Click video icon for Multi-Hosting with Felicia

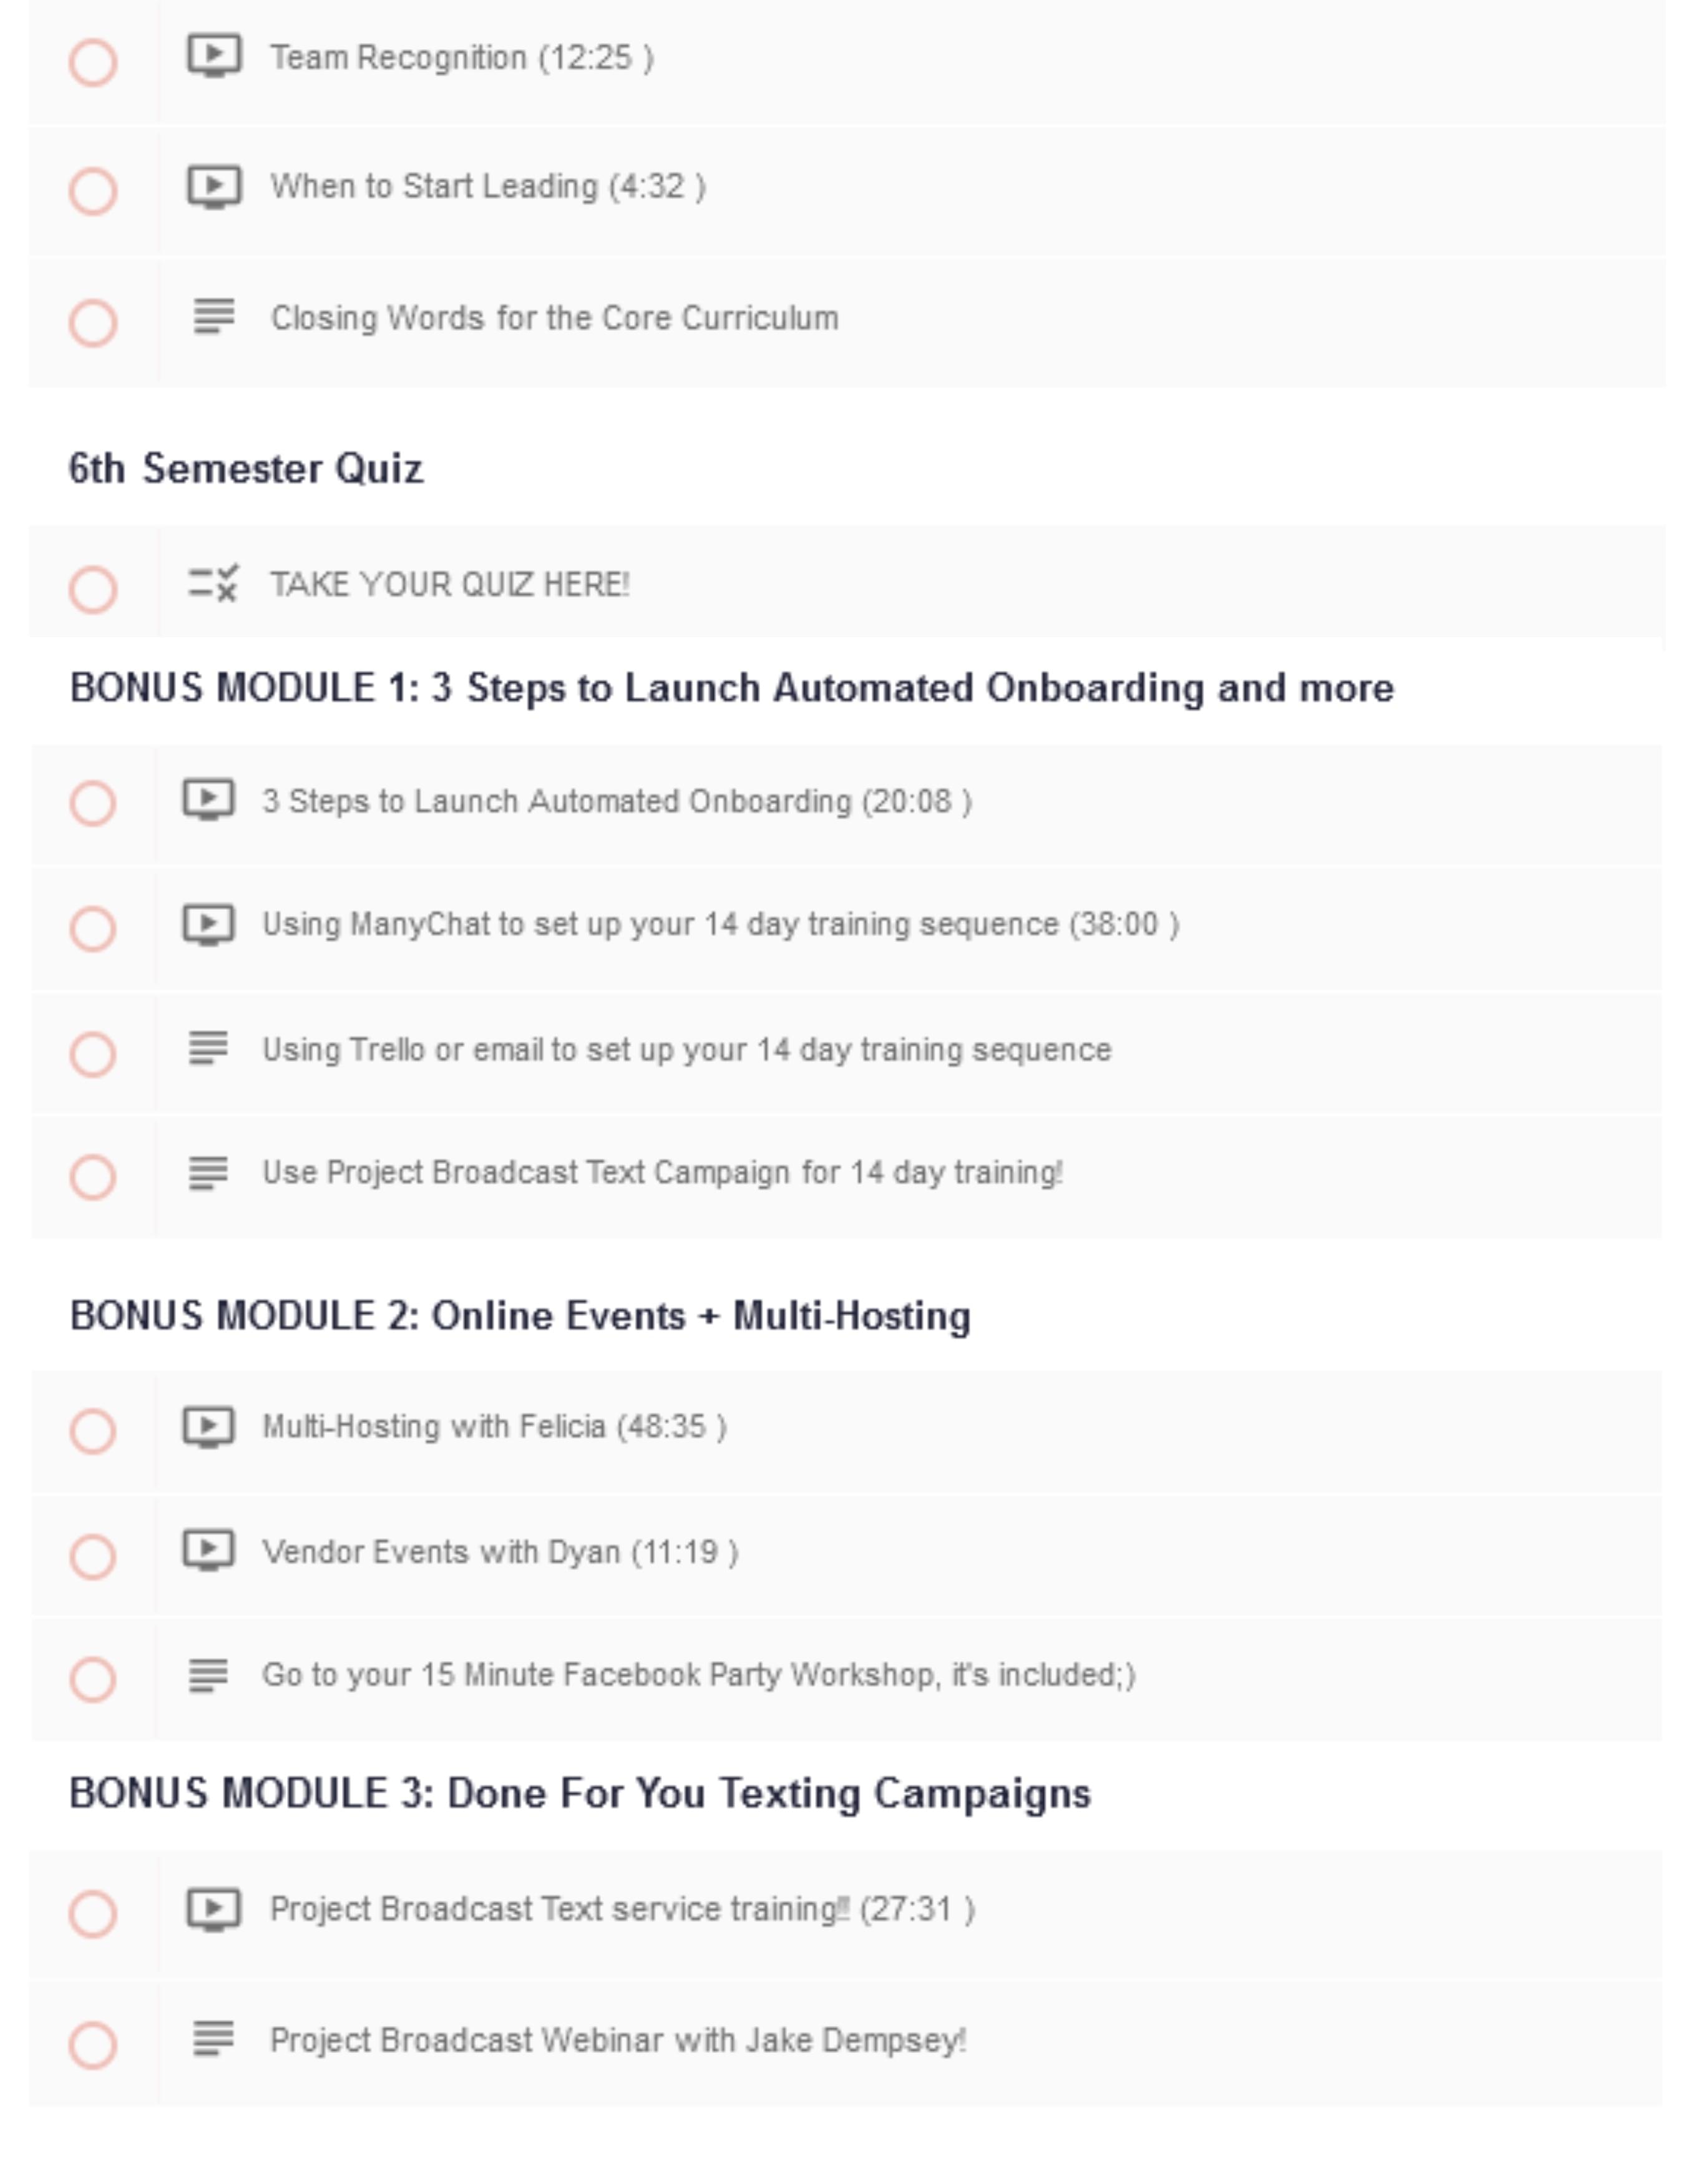208,1427
